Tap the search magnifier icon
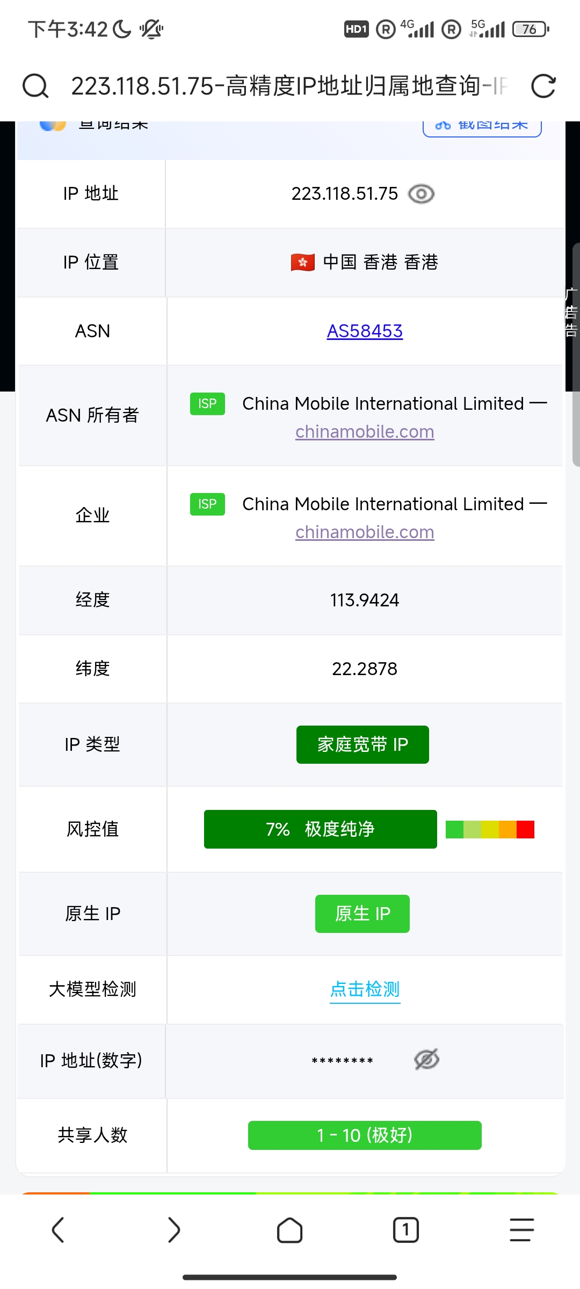The height and width of the screenshot is (1289, 580). coord(35,86)
